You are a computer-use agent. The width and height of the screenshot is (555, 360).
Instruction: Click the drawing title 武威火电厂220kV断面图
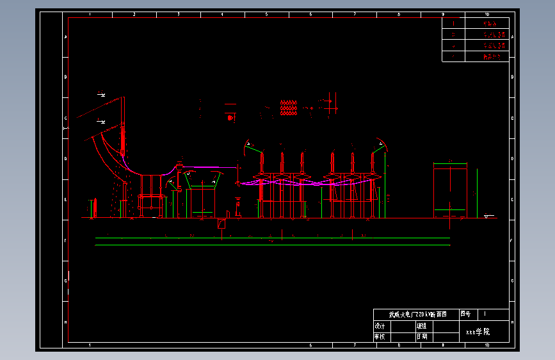tap(417, 315)
